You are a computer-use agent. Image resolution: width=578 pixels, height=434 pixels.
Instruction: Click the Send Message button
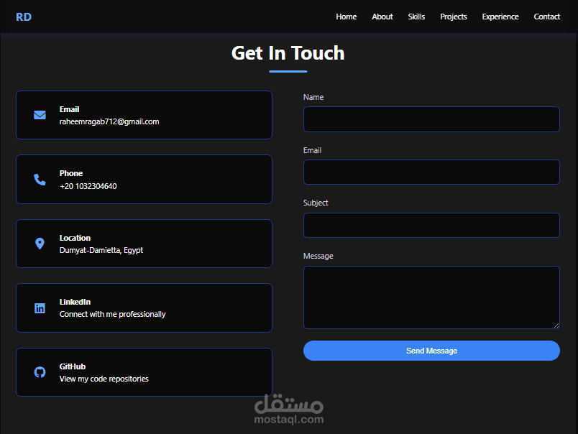point(431,351)
